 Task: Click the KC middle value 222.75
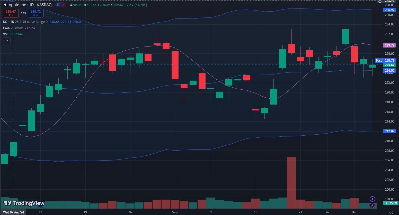(x=66, y=22)
